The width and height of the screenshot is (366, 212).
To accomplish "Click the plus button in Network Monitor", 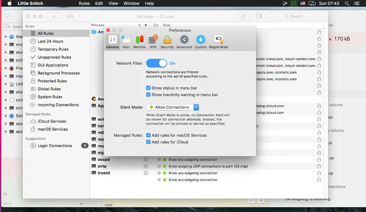I will point(261,200).
